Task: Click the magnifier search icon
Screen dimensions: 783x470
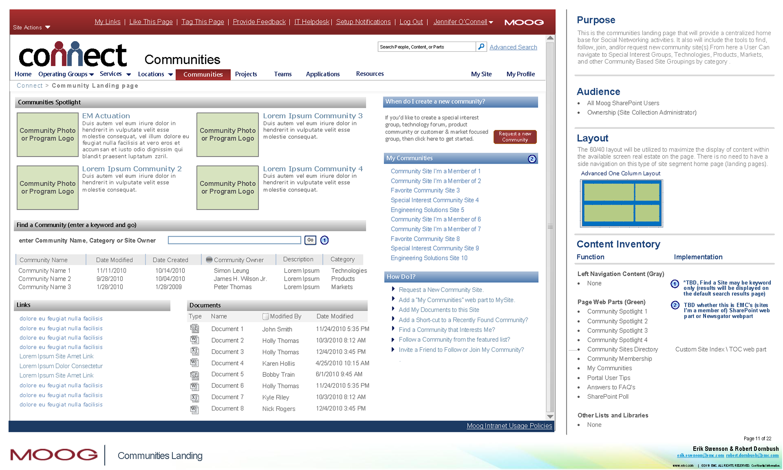Action: 481,47
